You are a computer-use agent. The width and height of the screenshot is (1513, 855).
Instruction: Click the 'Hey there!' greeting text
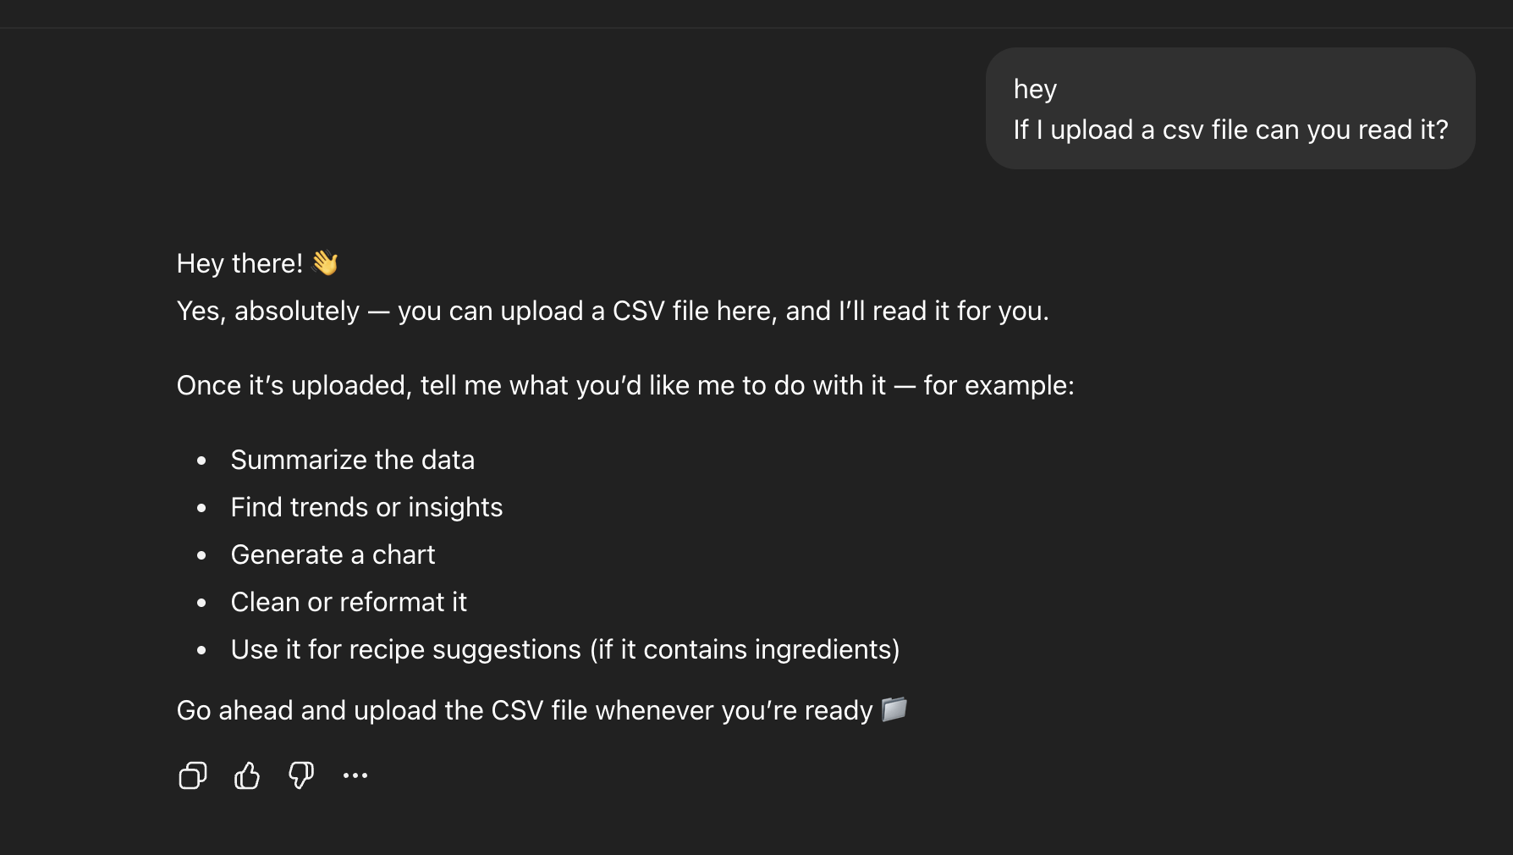239,263
